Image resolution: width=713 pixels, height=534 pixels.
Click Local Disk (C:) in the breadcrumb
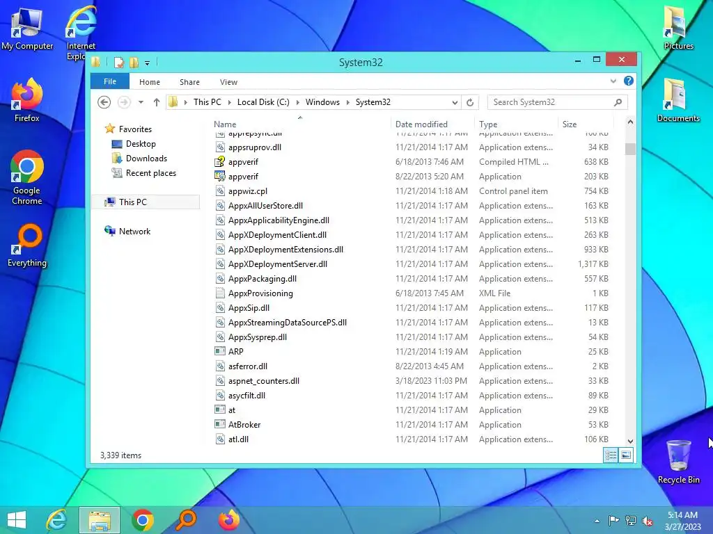click(263, 102)
